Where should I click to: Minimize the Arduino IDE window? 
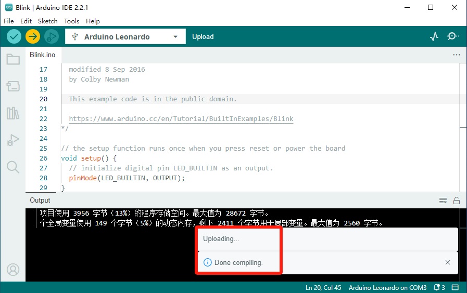[407, 7]
